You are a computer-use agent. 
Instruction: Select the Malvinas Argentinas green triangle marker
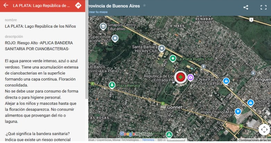tap(169, 134)
